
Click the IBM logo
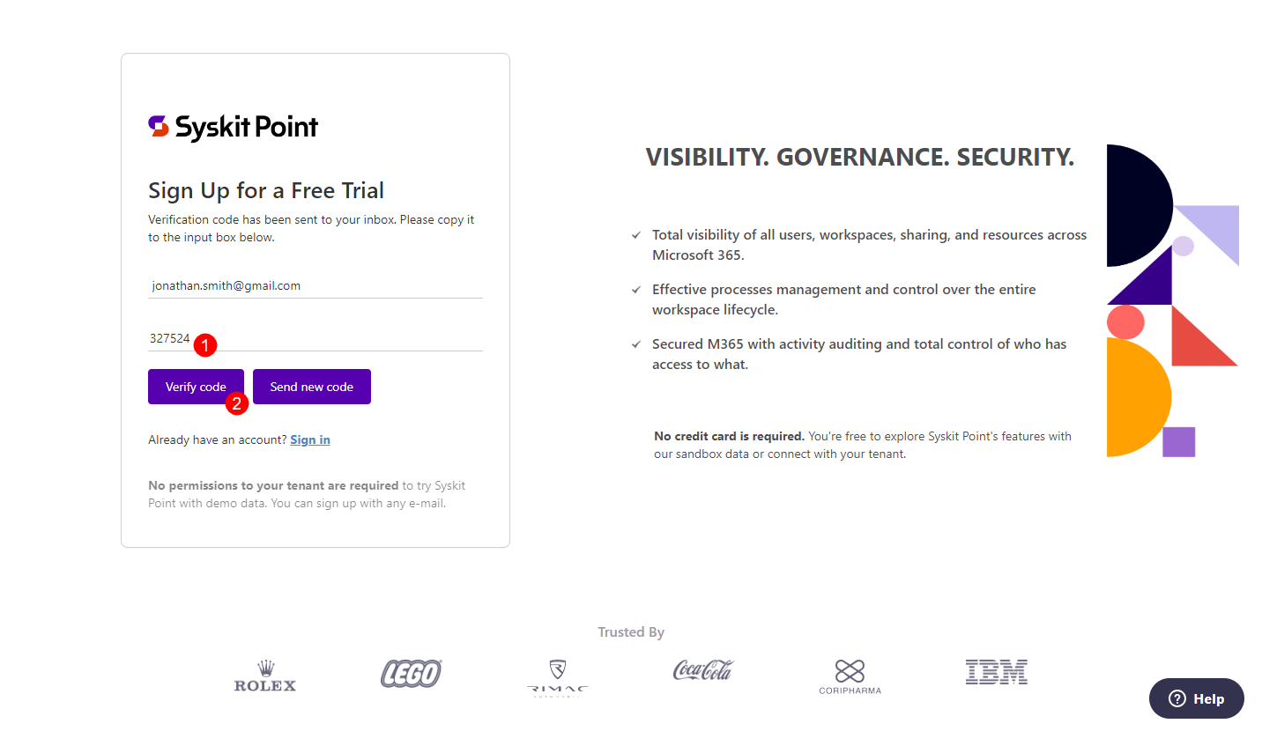pyautogui.click(x=996, y=671)
